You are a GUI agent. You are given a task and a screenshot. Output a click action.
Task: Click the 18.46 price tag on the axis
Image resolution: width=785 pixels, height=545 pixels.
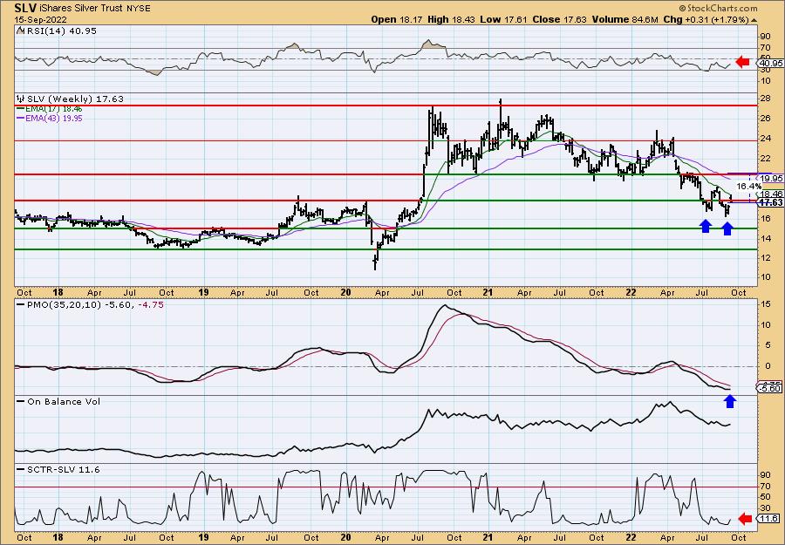pos(771,194)
